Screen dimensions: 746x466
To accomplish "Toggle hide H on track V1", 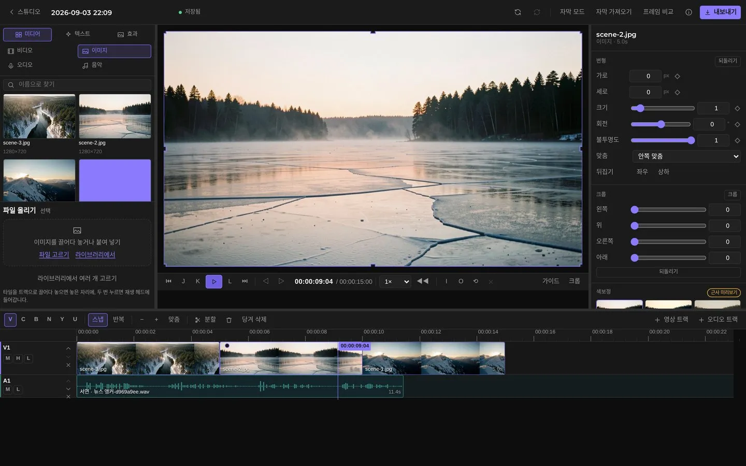I will click(18, 358).
